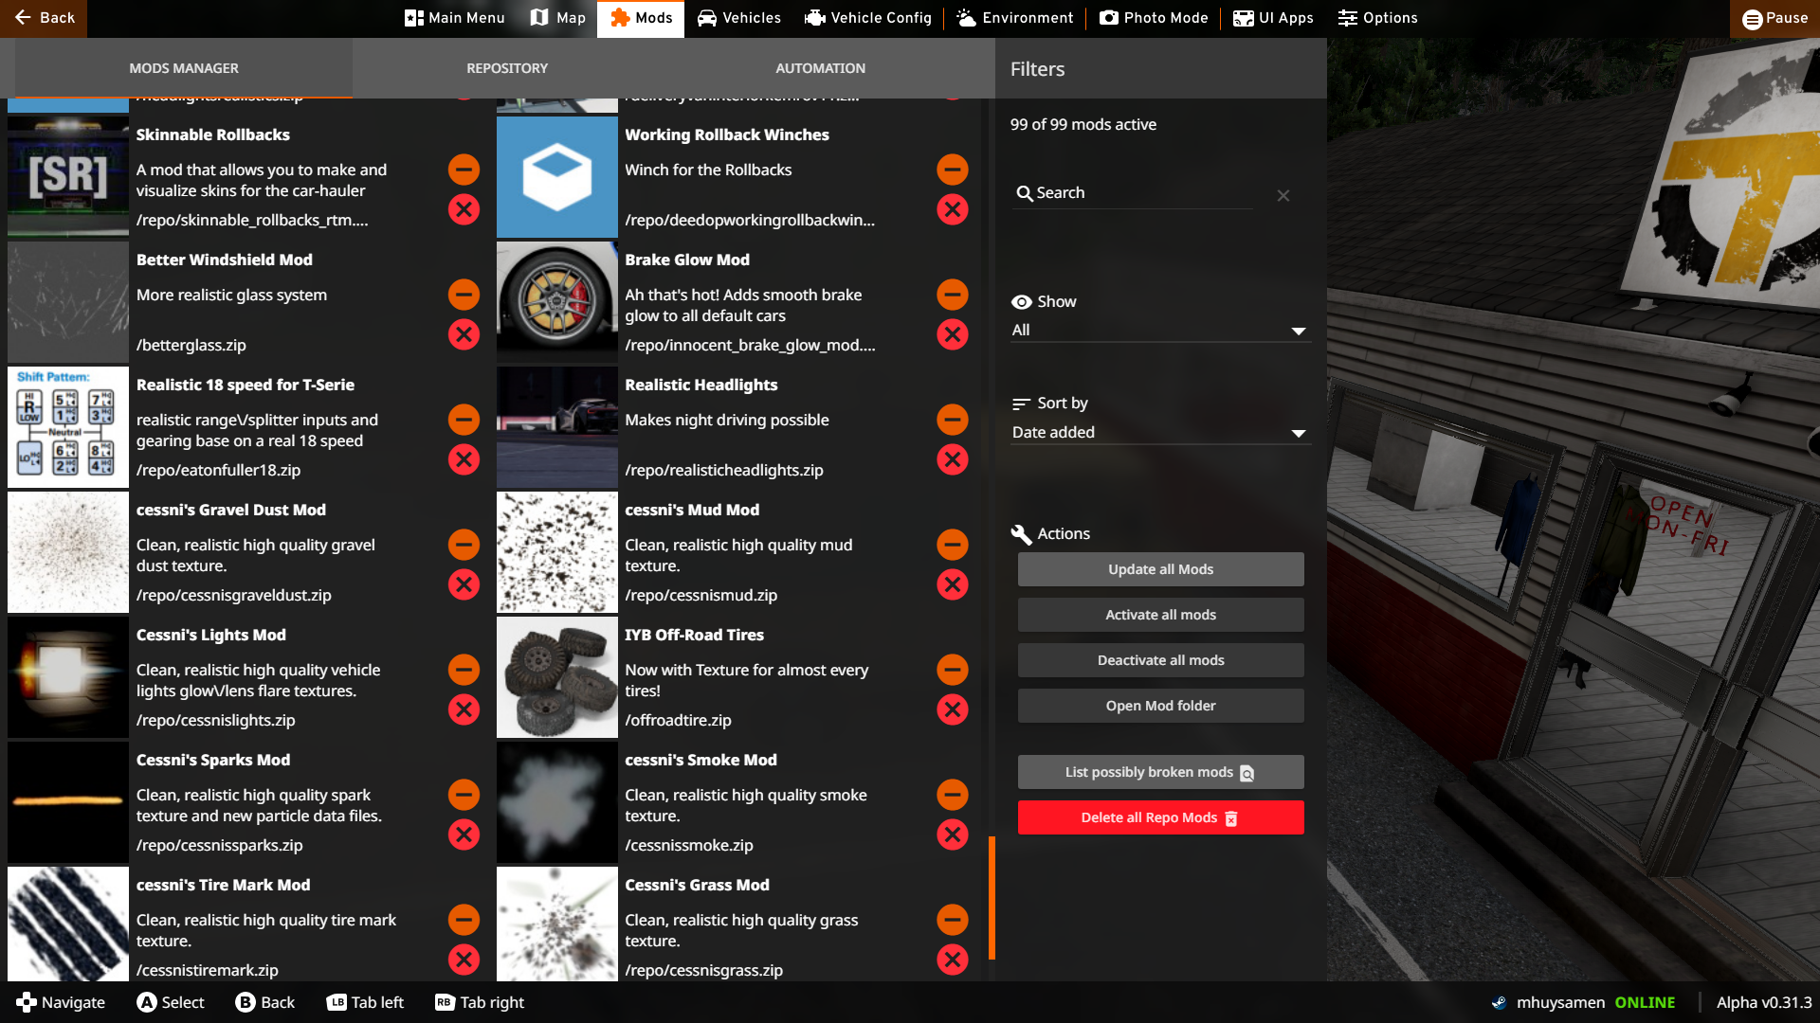Deactivate cessni's Mud Mod
Screen dimensions: 1820x1023
[x=953, y=545]
